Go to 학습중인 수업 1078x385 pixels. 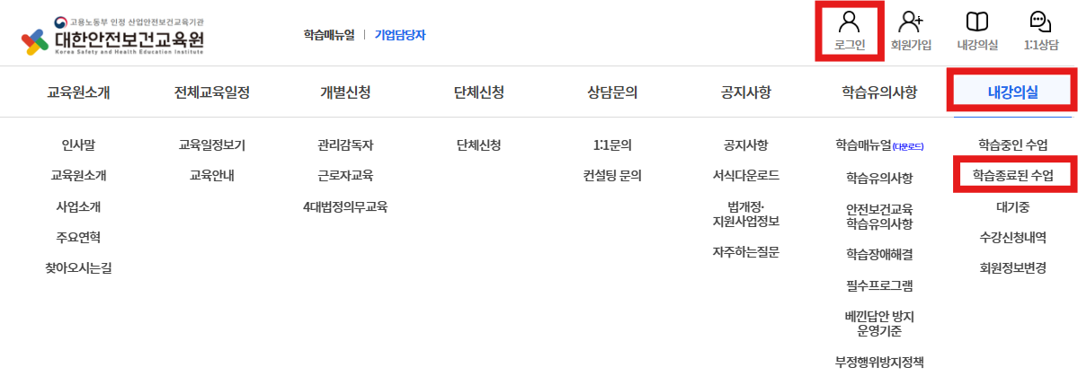pos(1012,144)
